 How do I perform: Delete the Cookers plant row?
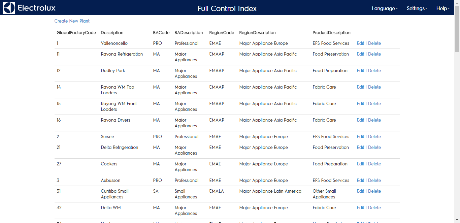(x=374, y=164)
